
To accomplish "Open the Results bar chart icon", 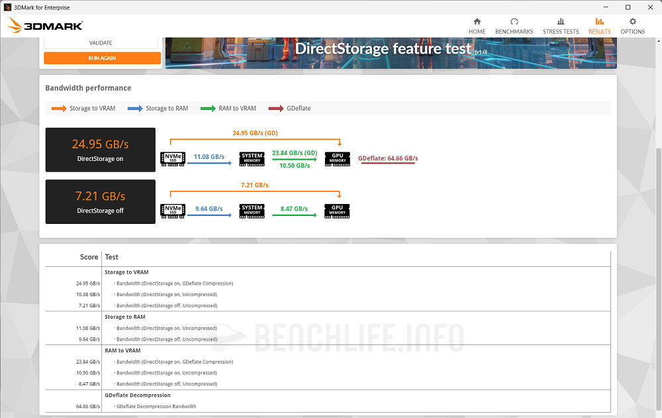I will (x=599, y=21).
